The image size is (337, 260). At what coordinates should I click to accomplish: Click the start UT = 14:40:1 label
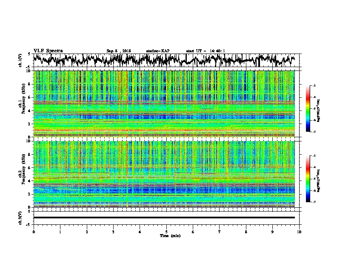pos(205,51)
